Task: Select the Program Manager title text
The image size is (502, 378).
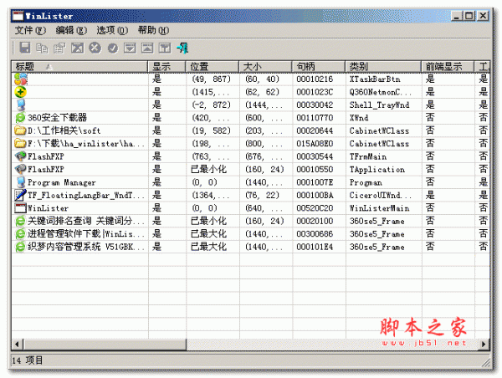Action: coord(61,183)
